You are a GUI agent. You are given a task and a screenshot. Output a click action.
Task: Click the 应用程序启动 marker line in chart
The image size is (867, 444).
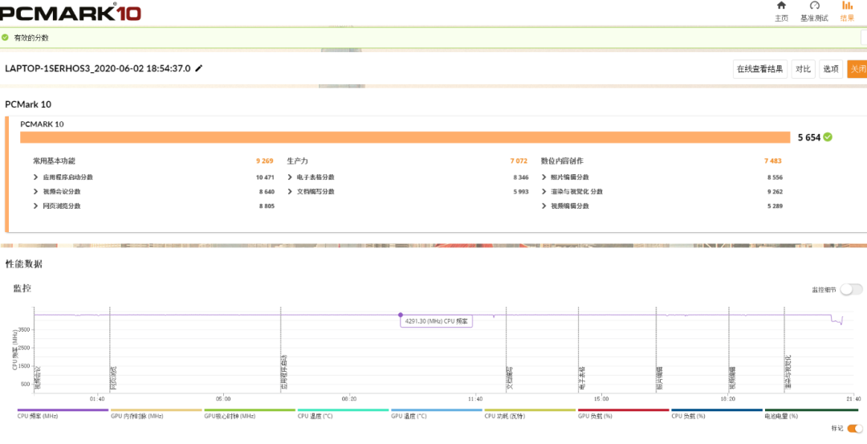tap(281, 349)
